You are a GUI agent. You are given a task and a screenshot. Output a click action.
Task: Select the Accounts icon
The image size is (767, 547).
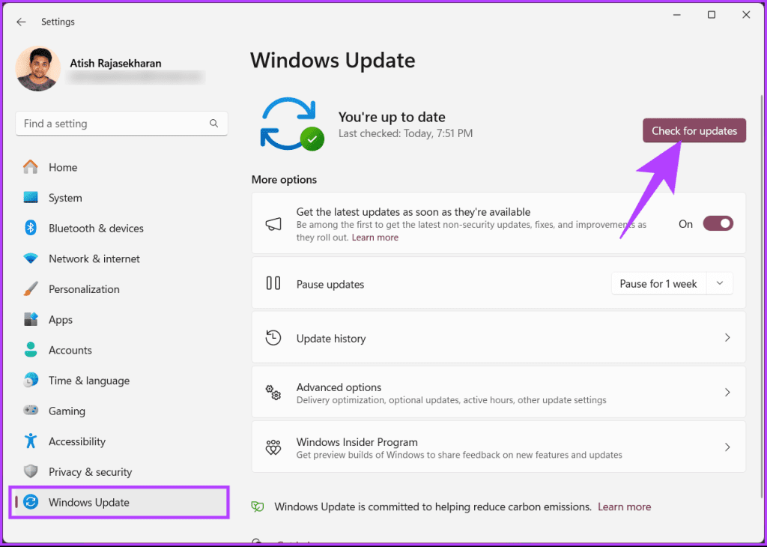(x=30, y=349)
